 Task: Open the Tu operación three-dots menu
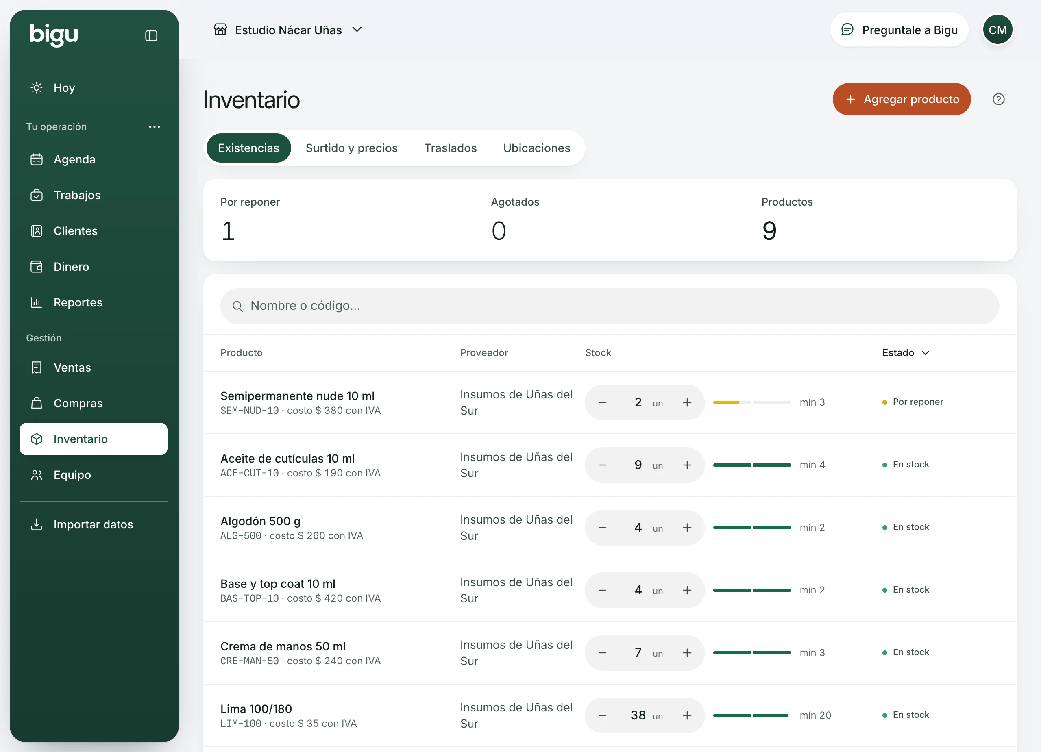(x=155, y=127)
